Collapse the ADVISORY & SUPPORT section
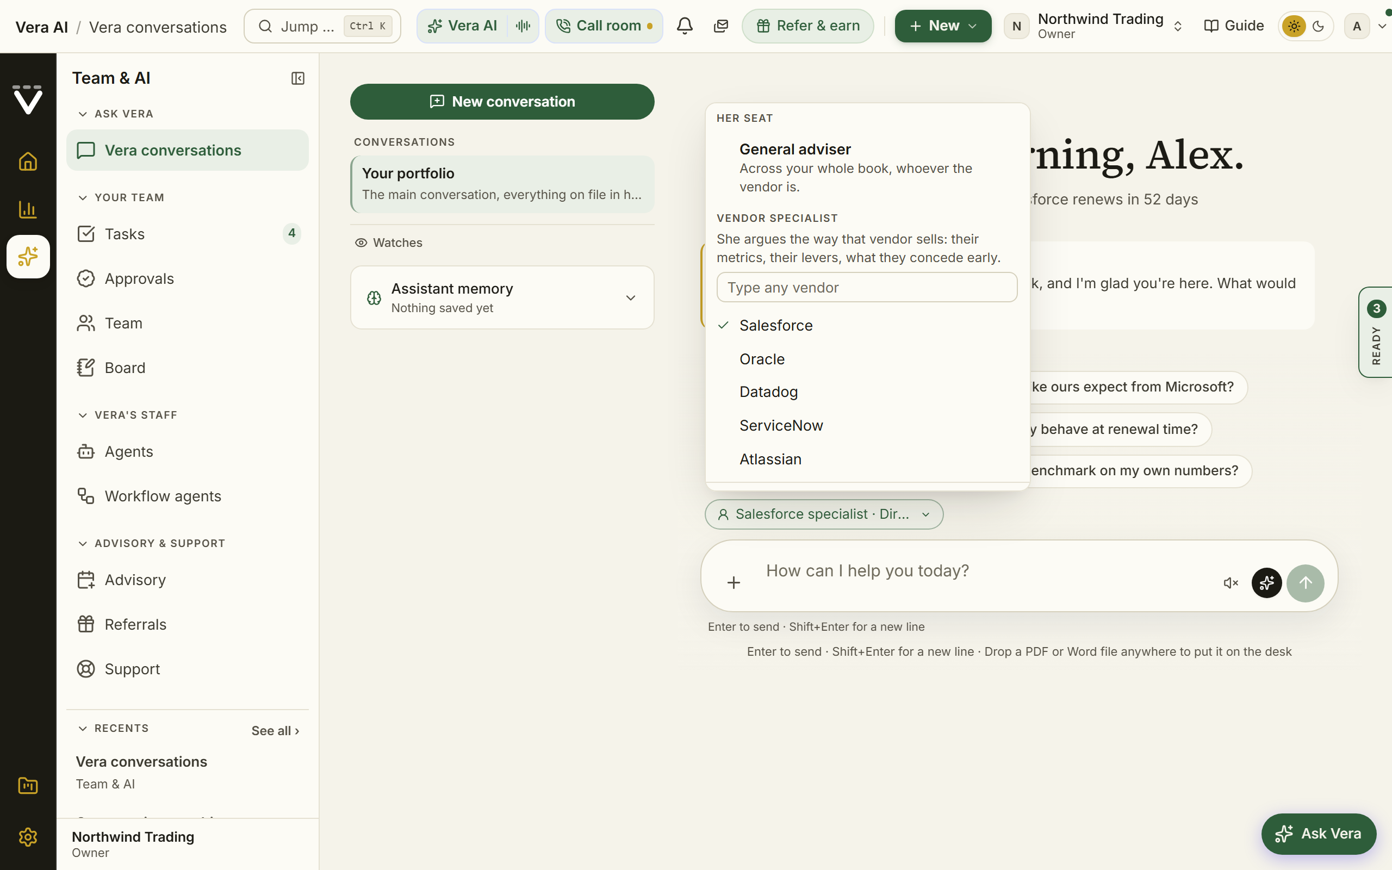The width and height of the screenshot is (1392, 870). pyautogui.click(x=152, y=544)
